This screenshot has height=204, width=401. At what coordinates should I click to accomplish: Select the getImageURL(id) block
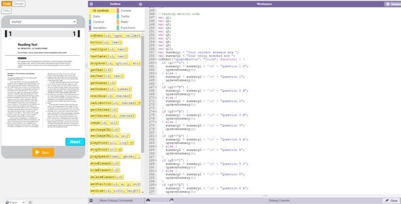pos(104,130)
